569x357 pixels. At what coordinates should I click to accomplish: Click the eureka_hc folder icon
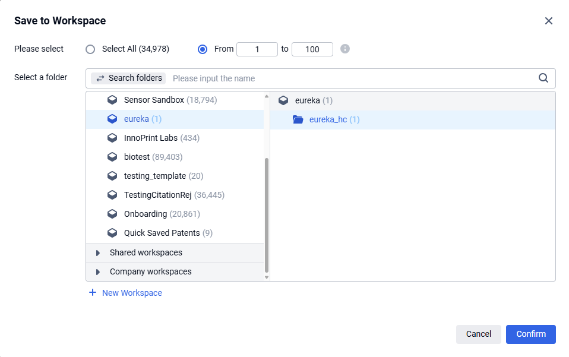coord(298,119)
